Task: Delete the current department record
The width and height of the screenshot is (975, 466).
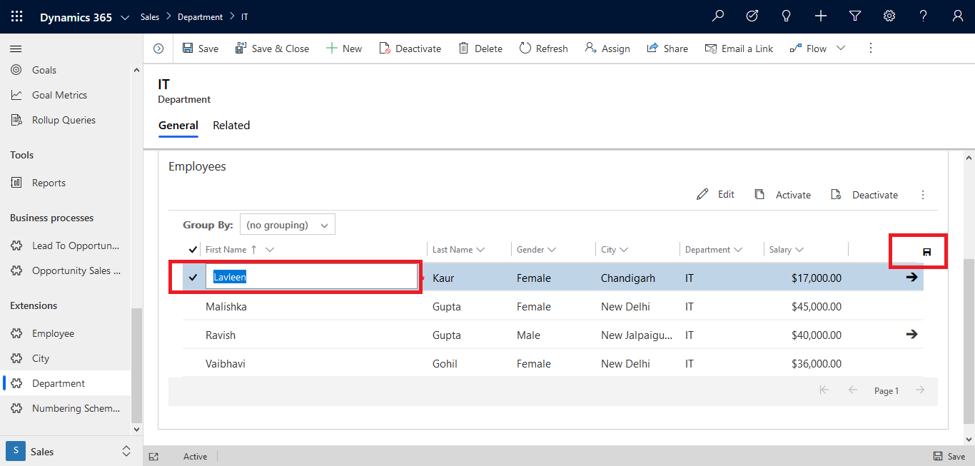Action: [x=480, y=48]
